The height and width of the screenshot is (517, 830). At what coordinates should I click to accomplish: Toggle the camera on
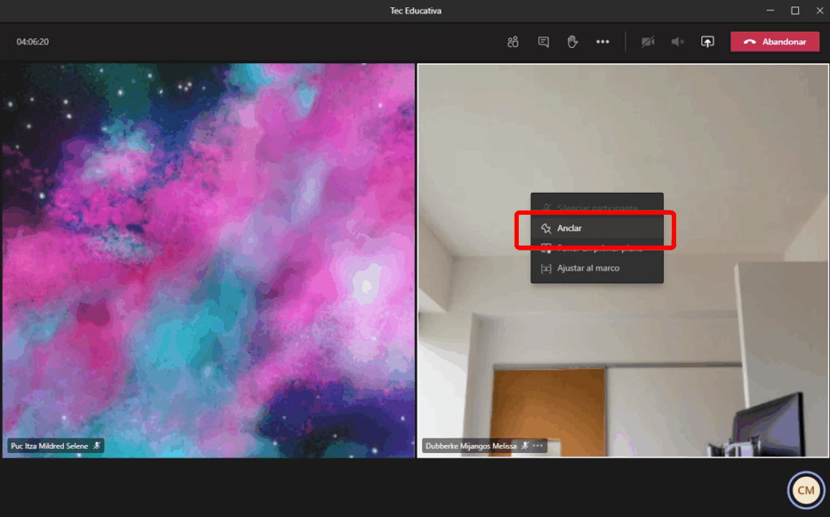(x=648, y=42)
